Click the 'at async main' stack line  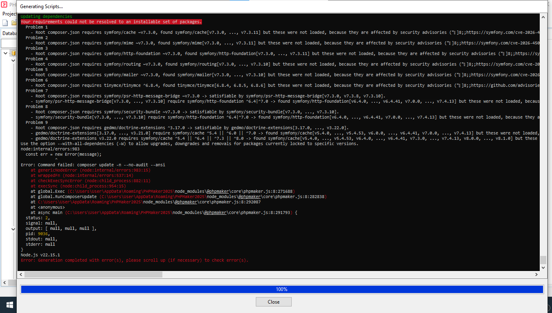point(164,212)
